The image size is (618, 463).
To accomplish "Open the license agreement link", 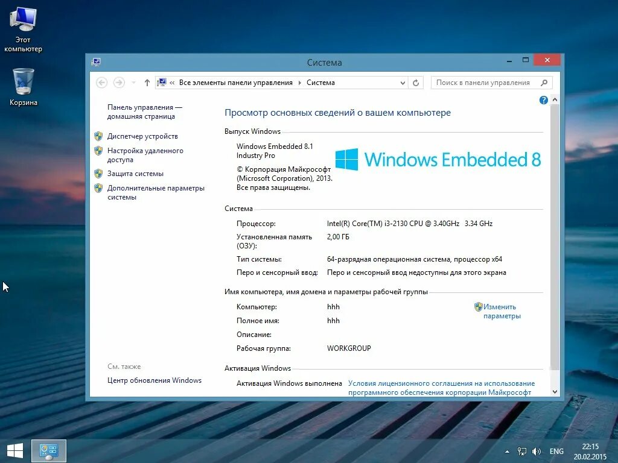I will (x=441, y=383).
